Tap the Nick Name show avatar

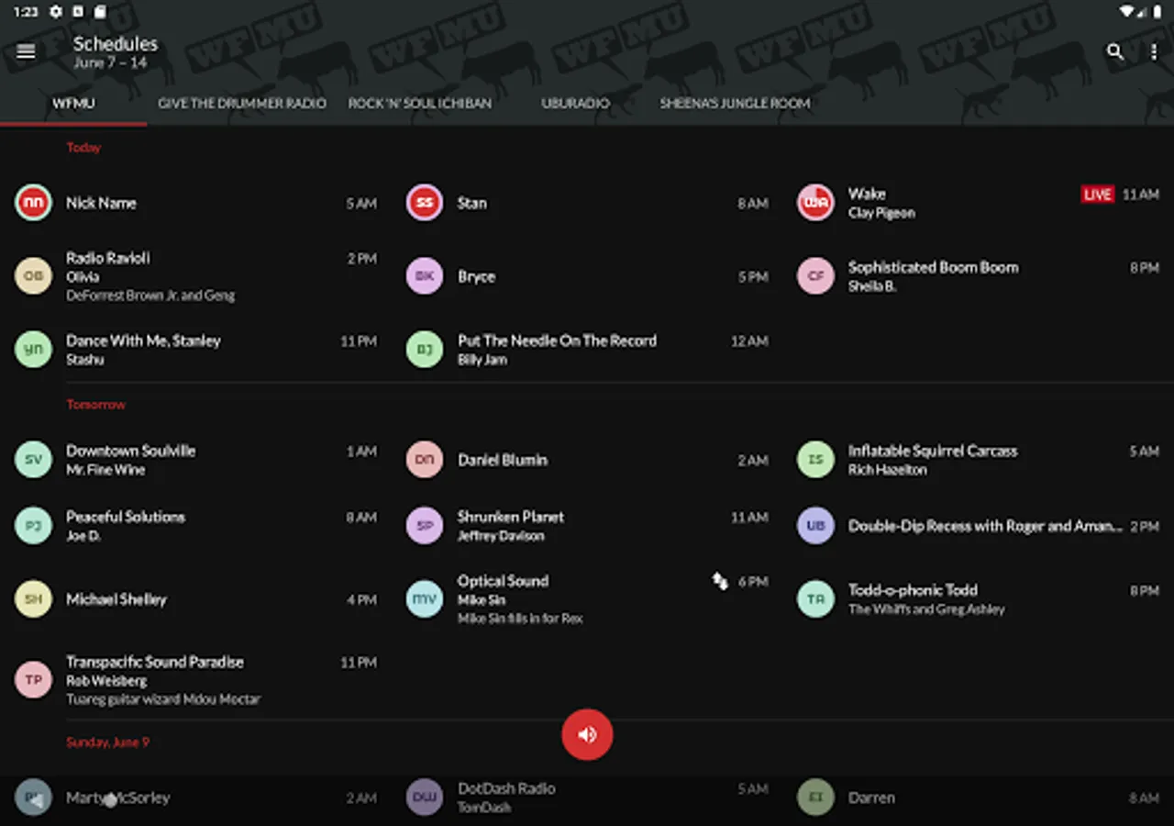click(34, 203)
